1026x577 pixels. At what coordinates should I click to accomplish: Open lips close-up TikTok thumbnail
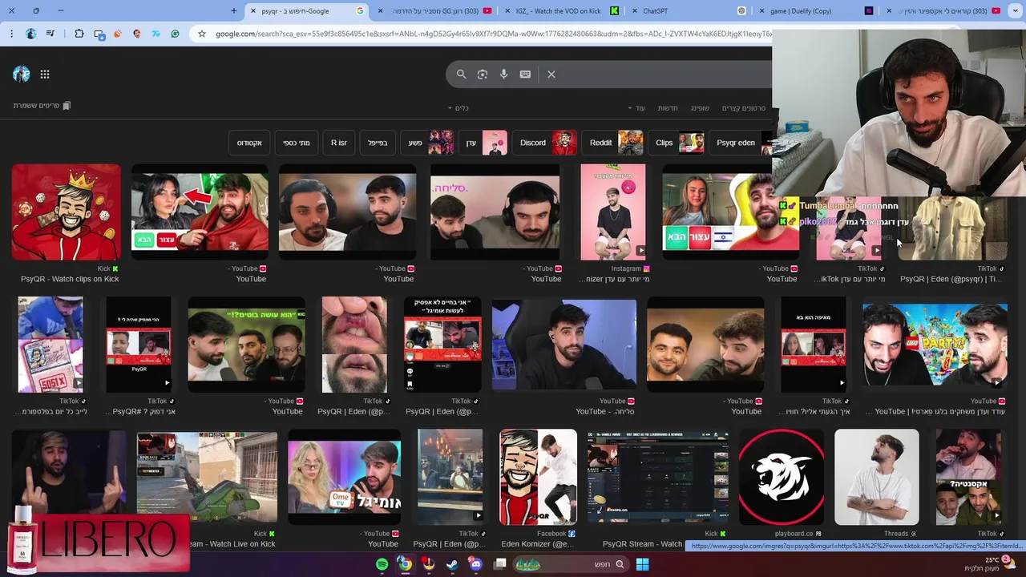coord(354,345)
